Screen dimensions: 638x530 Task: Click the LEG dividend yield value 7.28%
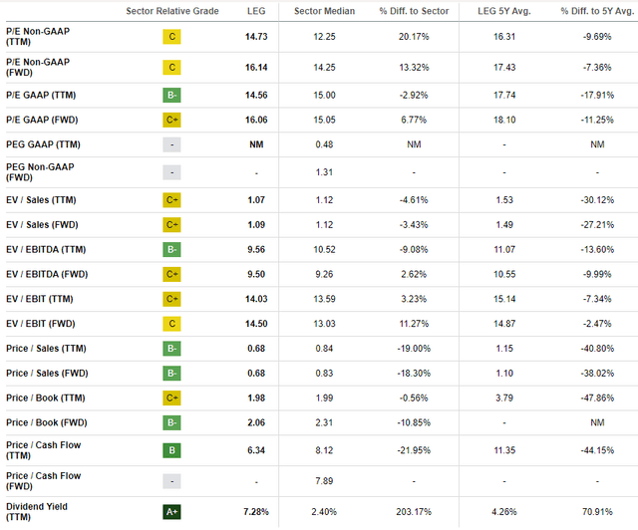[254, 511]
